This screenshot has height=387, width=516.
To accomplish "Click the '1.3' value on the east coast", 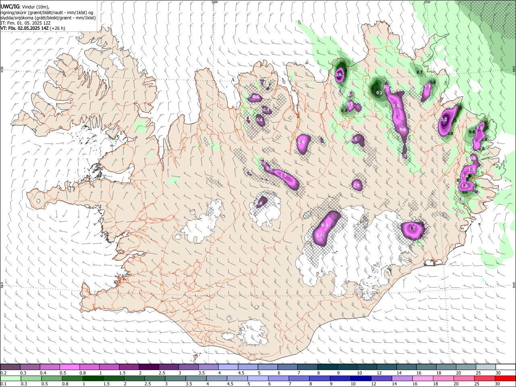I will (x=472, y=169).
